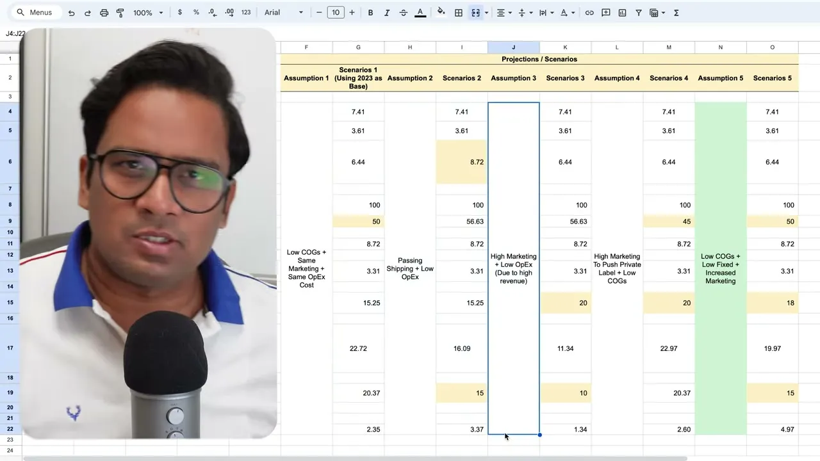Open filter views dropdown

pyautogui.click(x=657, y=13)
